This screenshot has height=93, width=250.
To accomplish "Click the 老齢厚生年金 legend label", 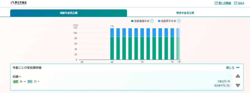I will (x=168, y=21).
